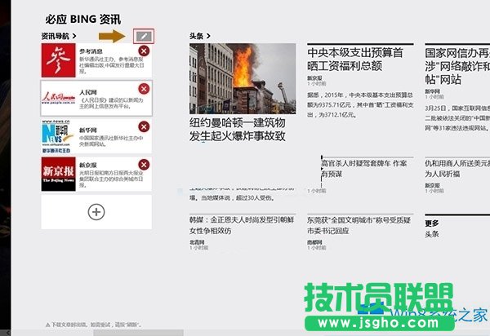Open headline 中央本级支出预算首晒工资福利总额

355,60
